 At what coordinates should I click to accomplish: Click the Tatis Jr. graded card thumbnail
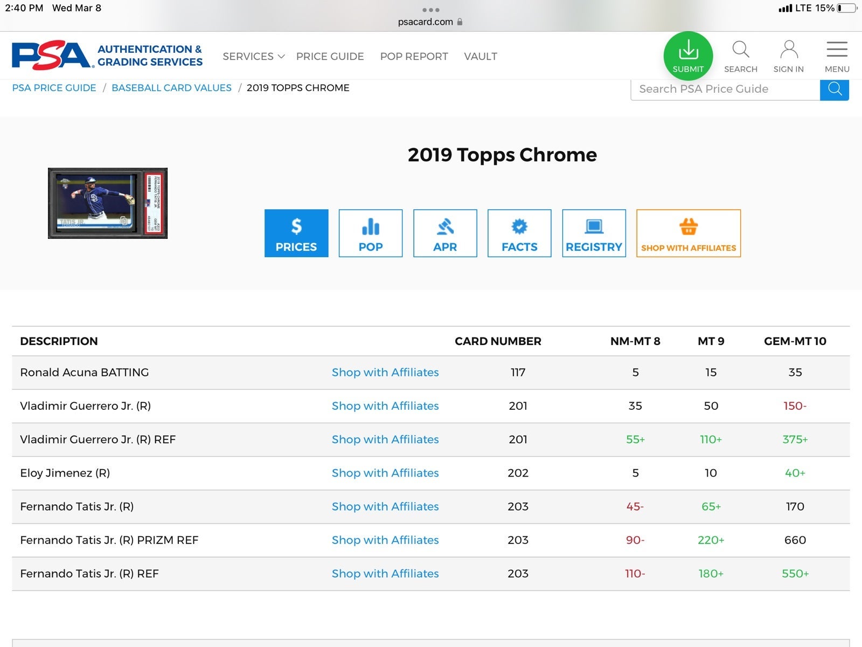click(108, 203)
